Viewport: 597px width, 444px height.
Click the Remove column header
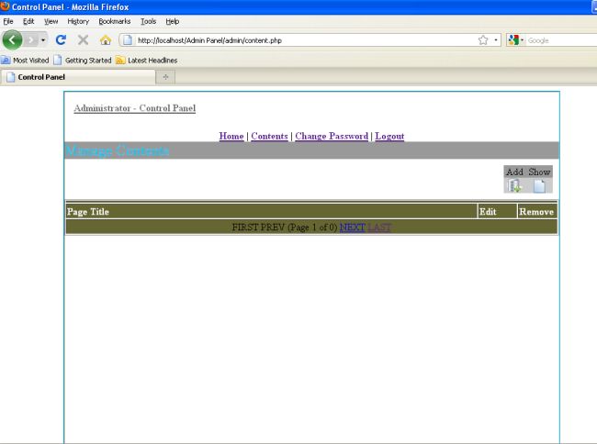tap(536, 212)
